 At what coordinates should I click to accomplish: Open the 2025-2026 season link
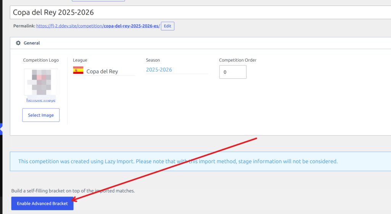click(159, 70)
